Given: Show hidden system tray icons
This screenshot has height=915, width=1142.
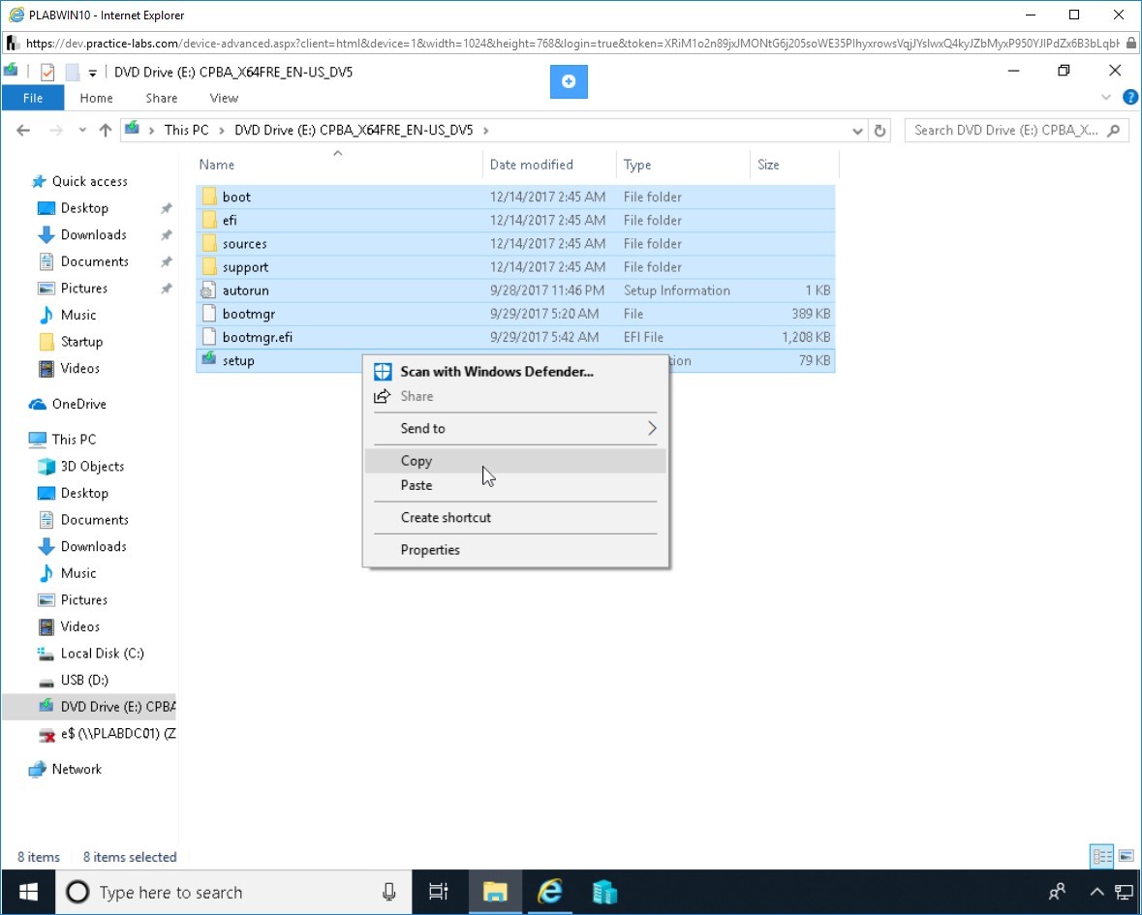Looking at the screenshot, I should click(1096, 892).
